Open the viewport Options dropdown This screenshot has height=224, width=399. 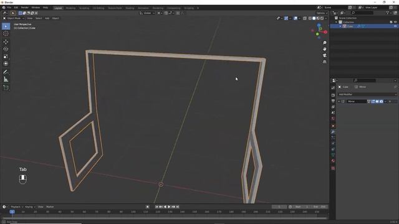coord(322,13)
